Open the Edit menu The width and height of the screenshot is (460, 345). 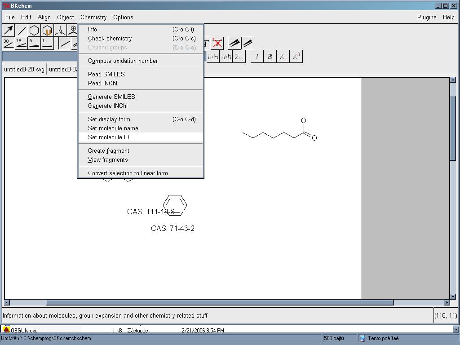click(x=26, y=18)
